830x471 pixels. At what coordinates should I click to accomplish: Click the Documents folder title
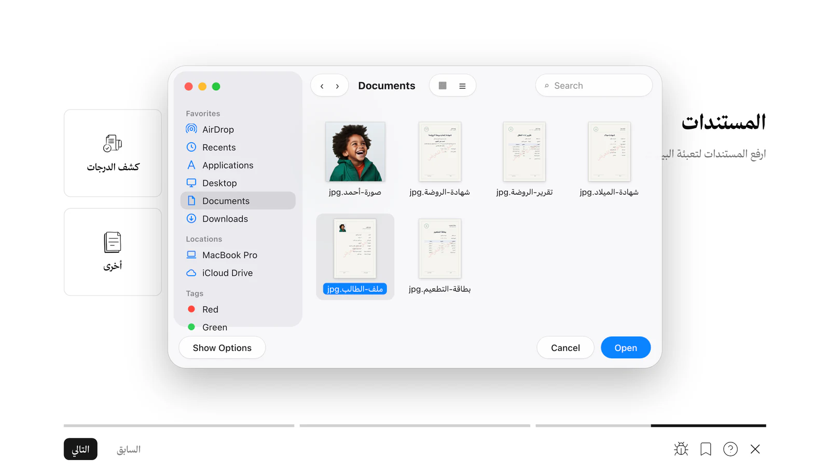(x=386, y=86)
